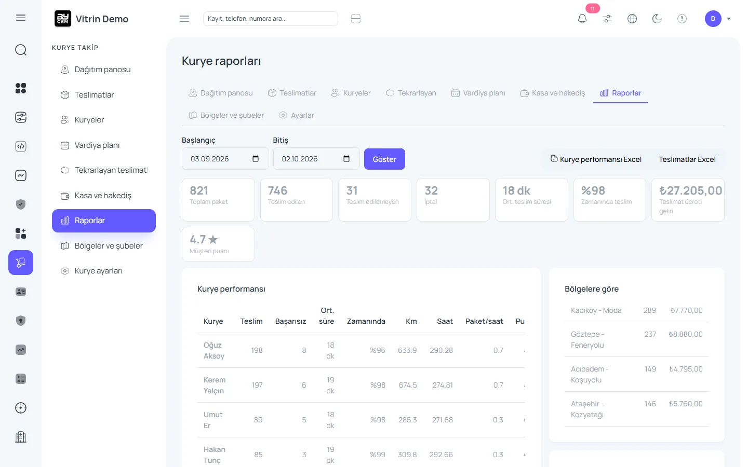Viewport: 748px width, 467px height.
Task: Click the hamburger menu in far-left rail
Action: 21,18
